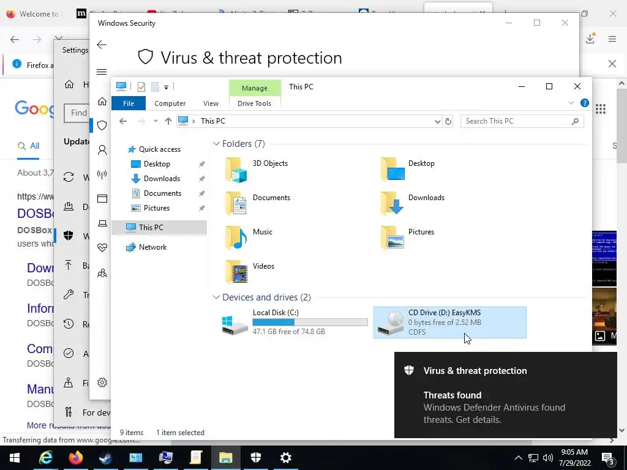Open Firefox downloads arrow icon

(590, 39)
